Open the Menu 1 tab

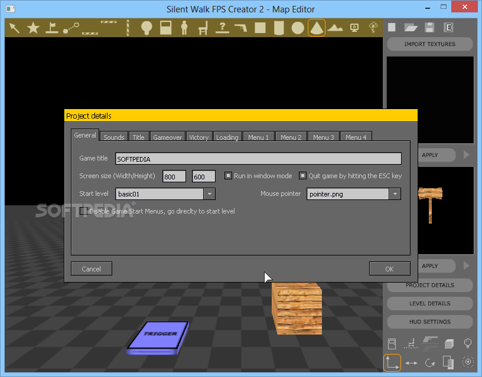(258, 137)
